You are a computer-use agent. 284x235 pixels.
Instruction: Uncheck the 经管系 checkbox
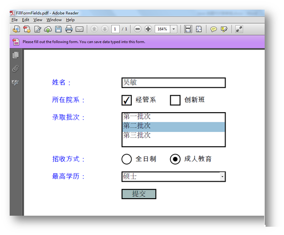(127, 100)
